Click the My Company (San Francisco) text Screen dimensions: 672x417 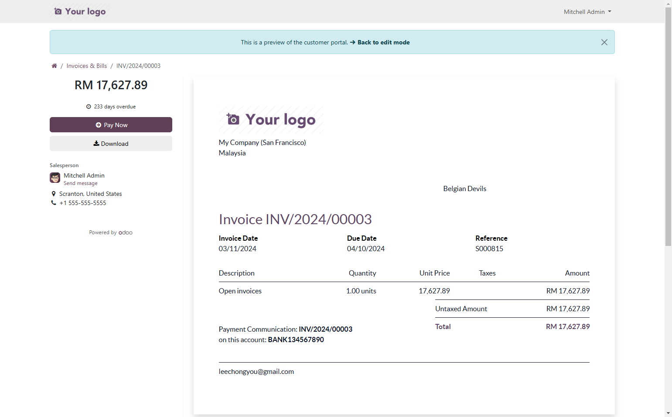[x=263, y=142]
